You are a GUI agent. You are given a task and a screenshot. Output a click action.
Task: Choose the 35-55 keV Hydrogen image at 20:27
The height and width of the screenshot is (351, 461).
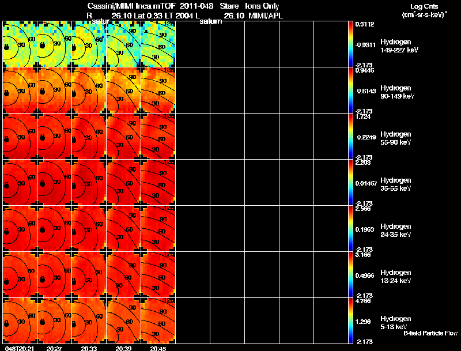click(x=55, y=182)
